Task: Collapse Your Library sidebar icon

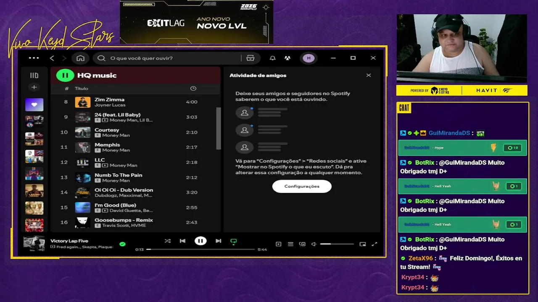Action: 34,75
